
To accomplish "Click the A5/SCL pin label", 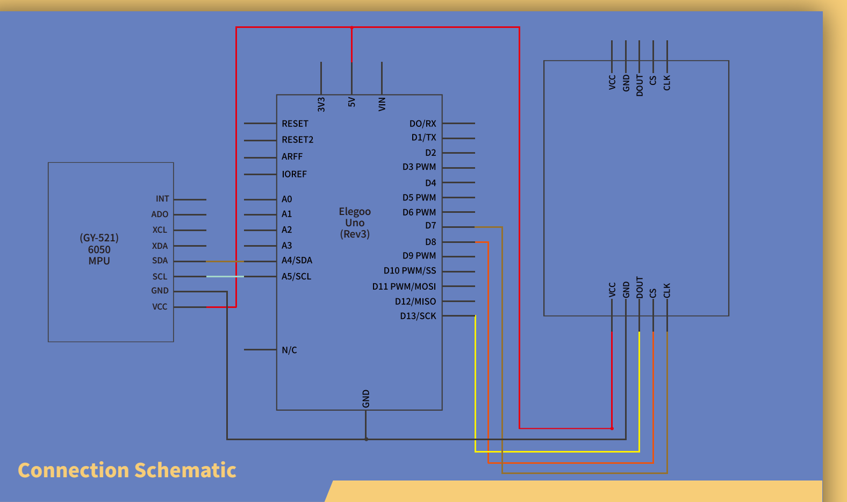I will point(296,276).
